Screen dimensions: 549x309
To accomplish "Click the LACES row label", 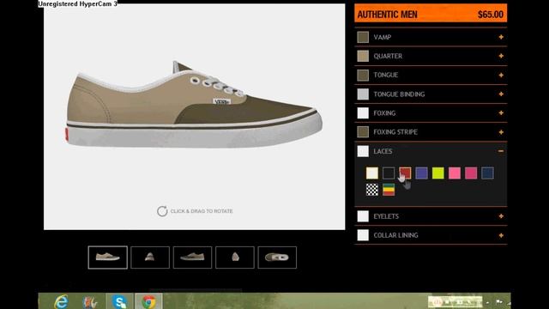I will coord(383,151).
